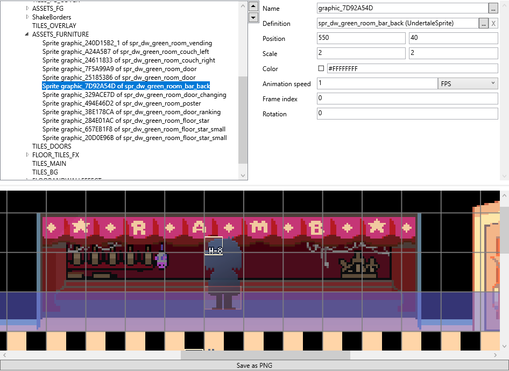Click the Rotation input field
The height and width of the screenshot is (371, 509).
coord(407,114)
